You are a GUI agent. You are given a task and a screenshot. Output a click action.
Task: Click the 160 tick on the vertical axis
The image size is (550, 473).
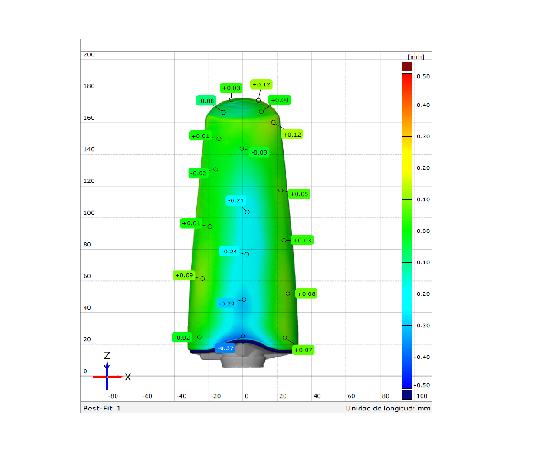click(x=89, y=118)
